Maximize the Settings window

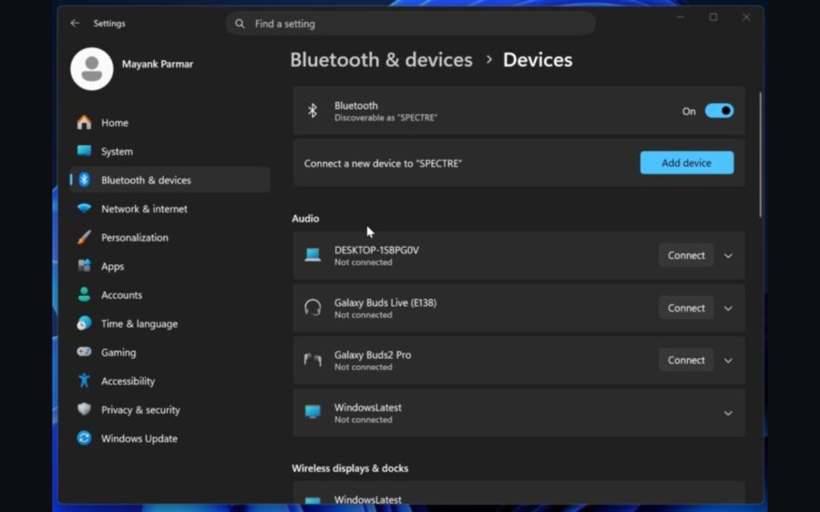click(713, 18)
